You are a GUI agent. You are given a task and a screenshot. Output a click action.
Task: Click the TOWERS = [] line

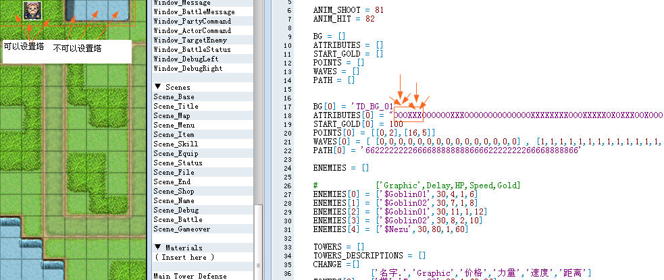pos(339,246)
